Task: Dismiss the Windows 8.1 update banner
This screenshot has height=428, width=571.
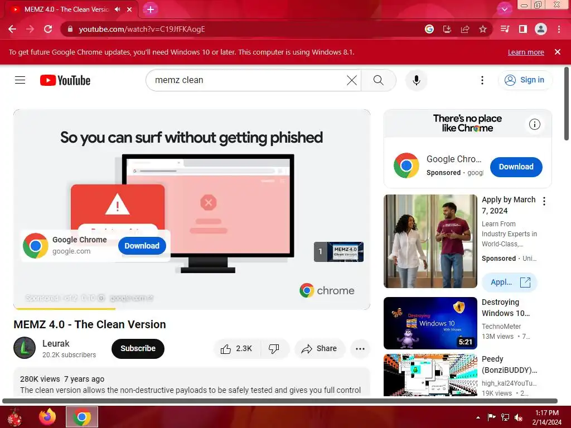Action: click(558, 52)
